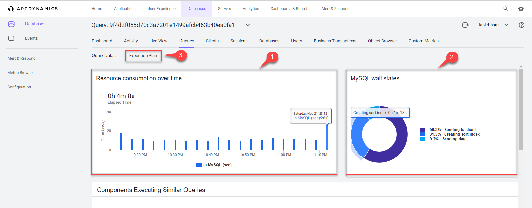The height and width of the screenshot is (208, 532).
Task: Click the Databases sidebar icon
Action: click(11, 24)
